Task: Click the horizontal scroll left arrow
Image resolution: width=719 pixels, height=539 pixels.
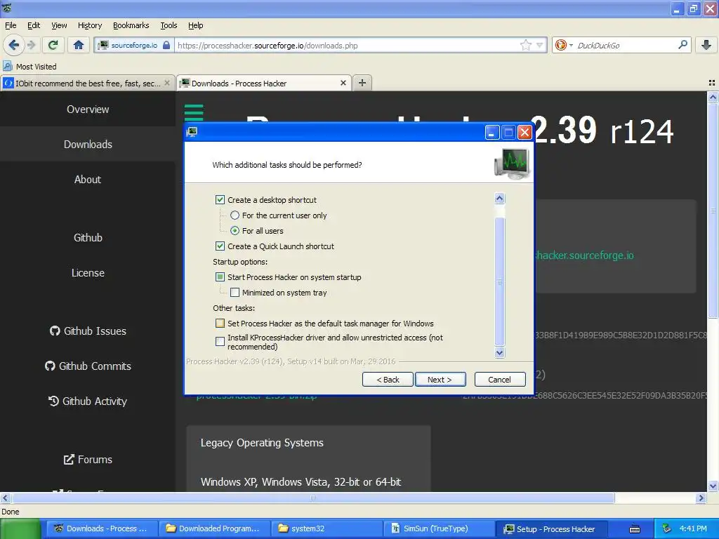Action: (x=5, y=498)
